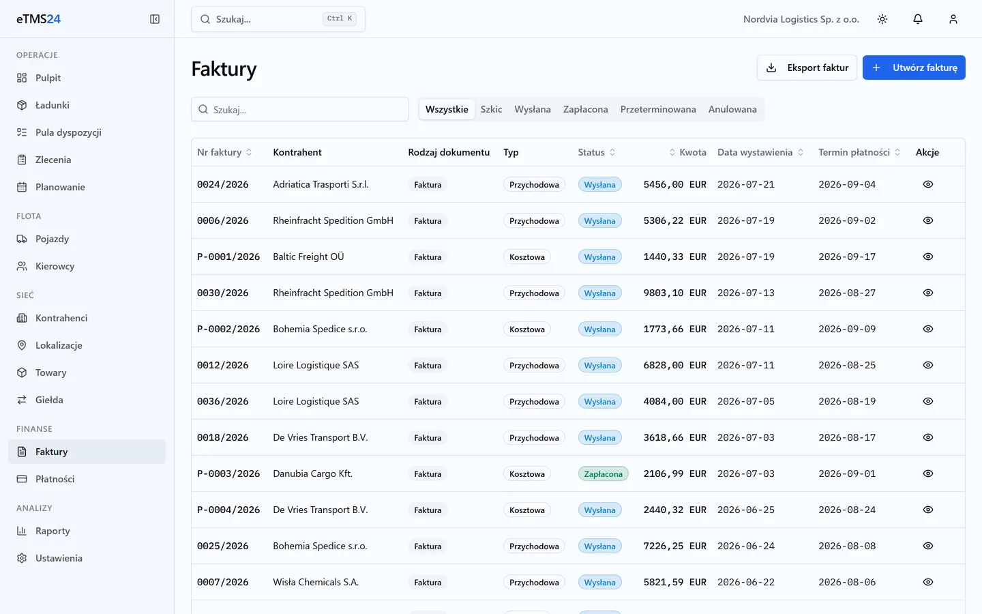Sort by Kwota column

click(687, 152)
